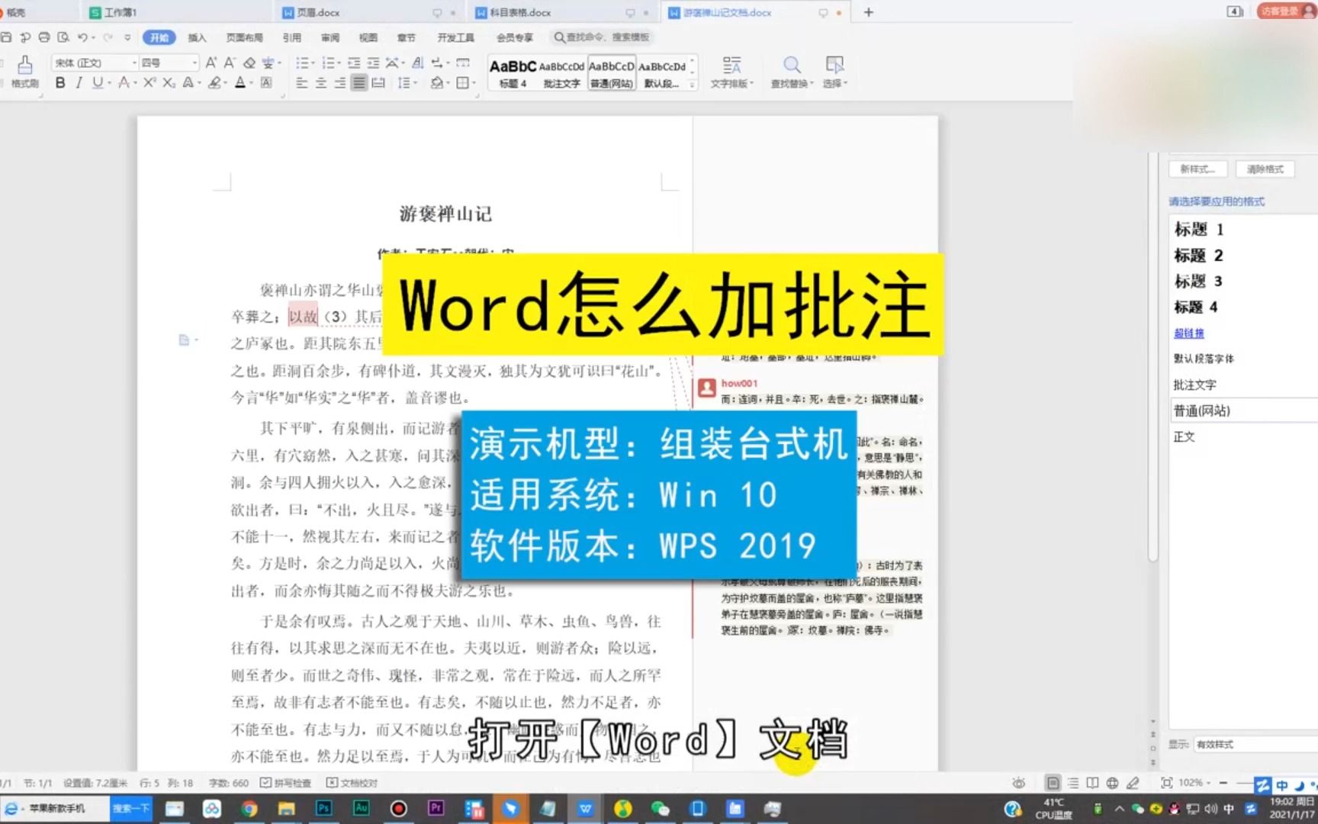This screenshot has width=1318, height=824.
Task: Open the References ribbon tab
Action: (291, 37)
